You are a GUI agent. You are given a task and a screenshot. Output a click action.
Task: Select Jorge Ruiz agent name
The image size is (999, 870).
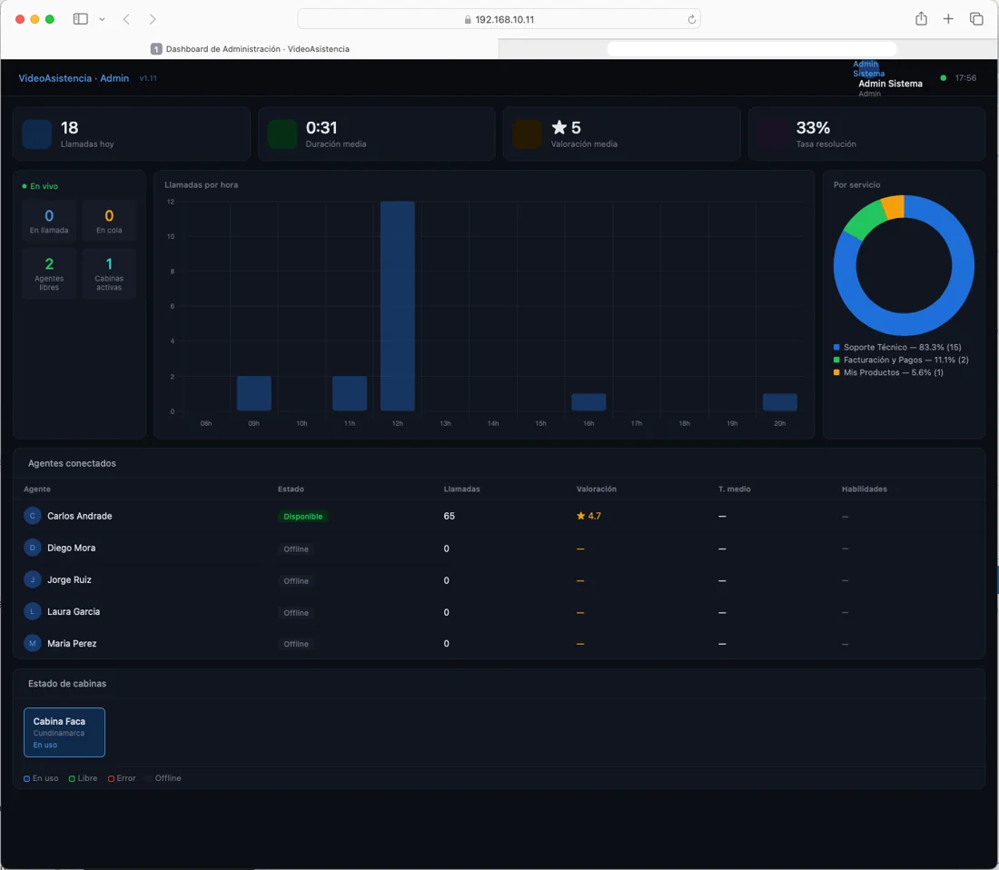pyautogui.click(x=69, y=579)
